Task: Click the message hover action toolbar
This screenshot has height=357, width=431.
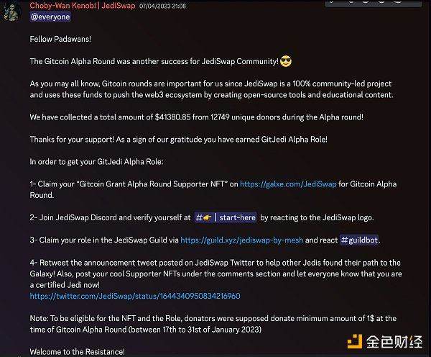Action: coord(374,3)
